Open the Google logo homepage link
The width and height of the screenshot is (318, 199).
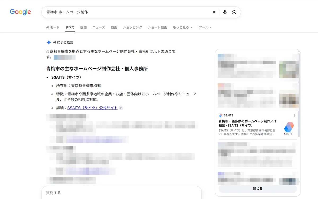[x=20, y=12]
